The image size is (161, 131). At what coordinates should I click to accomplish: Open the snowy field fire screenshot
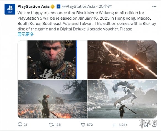(52, 99)
